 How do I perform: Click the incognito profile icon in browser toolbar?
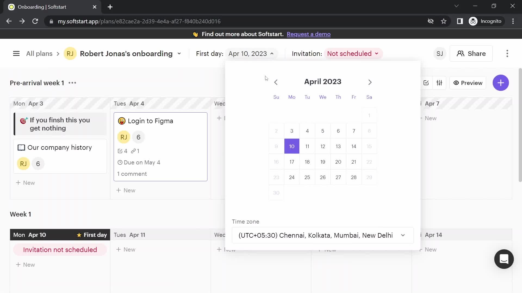pos(474,21)
